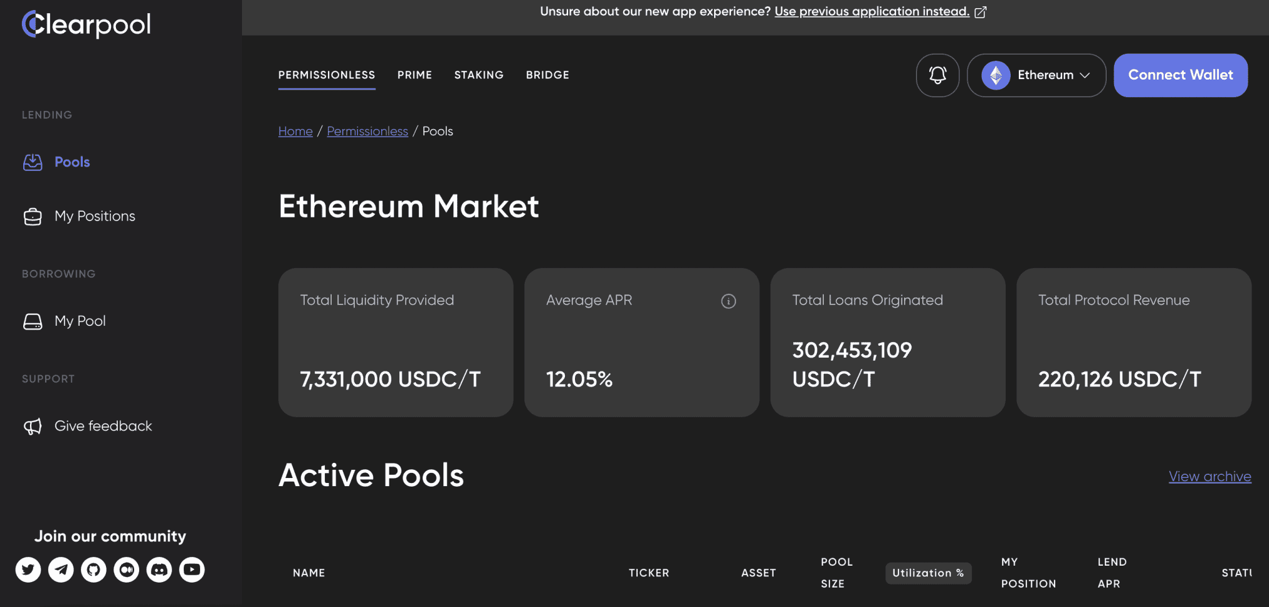
Task: Open My Positions in the sidebar
Action: click(95, 216)
